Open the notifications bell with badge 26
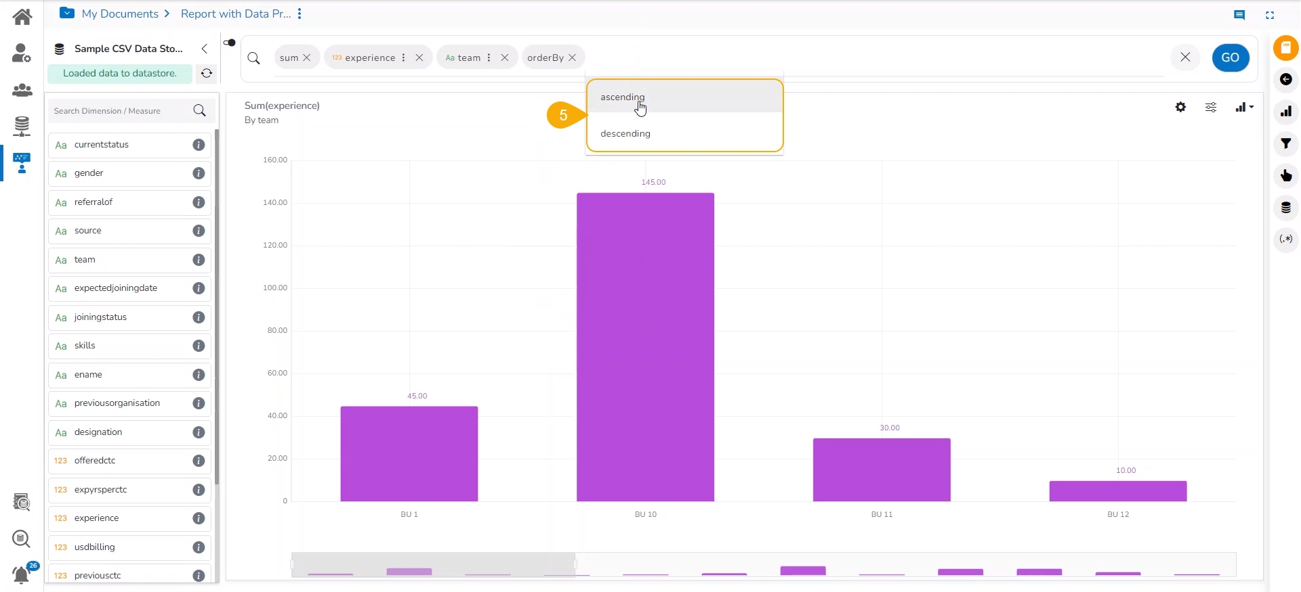Image resolution: width=1301 pixels, height=592 pixels. pos(22,574)
